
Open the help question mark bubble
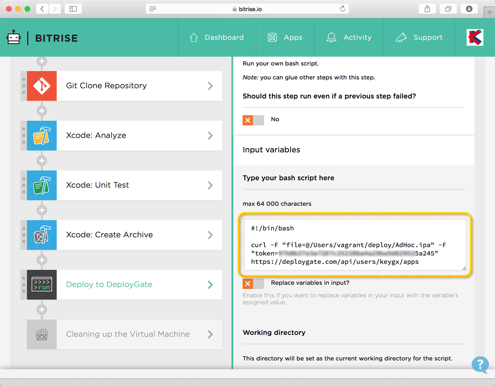pyautogui.click(x=480, y=364)
